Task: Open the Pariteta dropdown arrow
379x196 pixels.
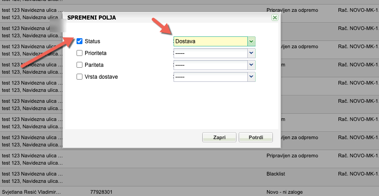Action: coord(251,65)
